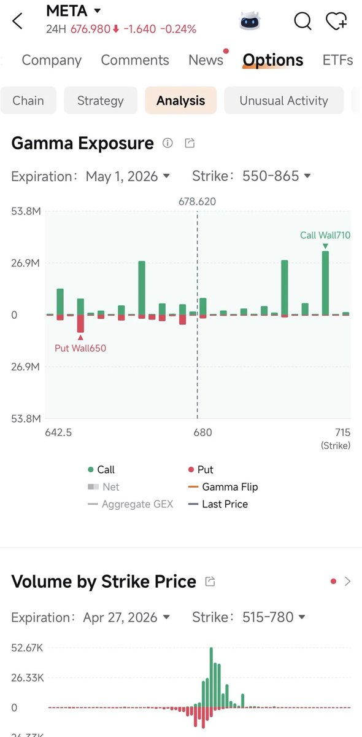Share the Gamma Exposure chart
This screenshot has height=737, width=362.
190,143
